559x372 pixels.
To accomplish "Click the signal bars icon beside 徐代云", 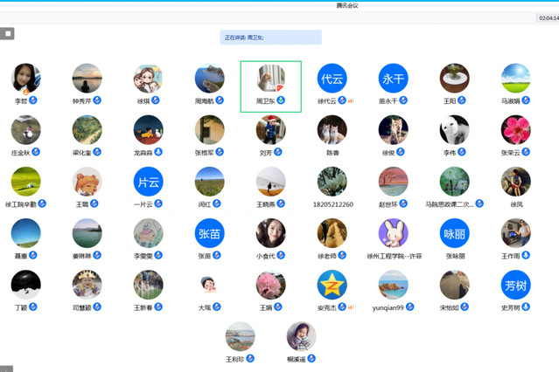I will point(351,100).
